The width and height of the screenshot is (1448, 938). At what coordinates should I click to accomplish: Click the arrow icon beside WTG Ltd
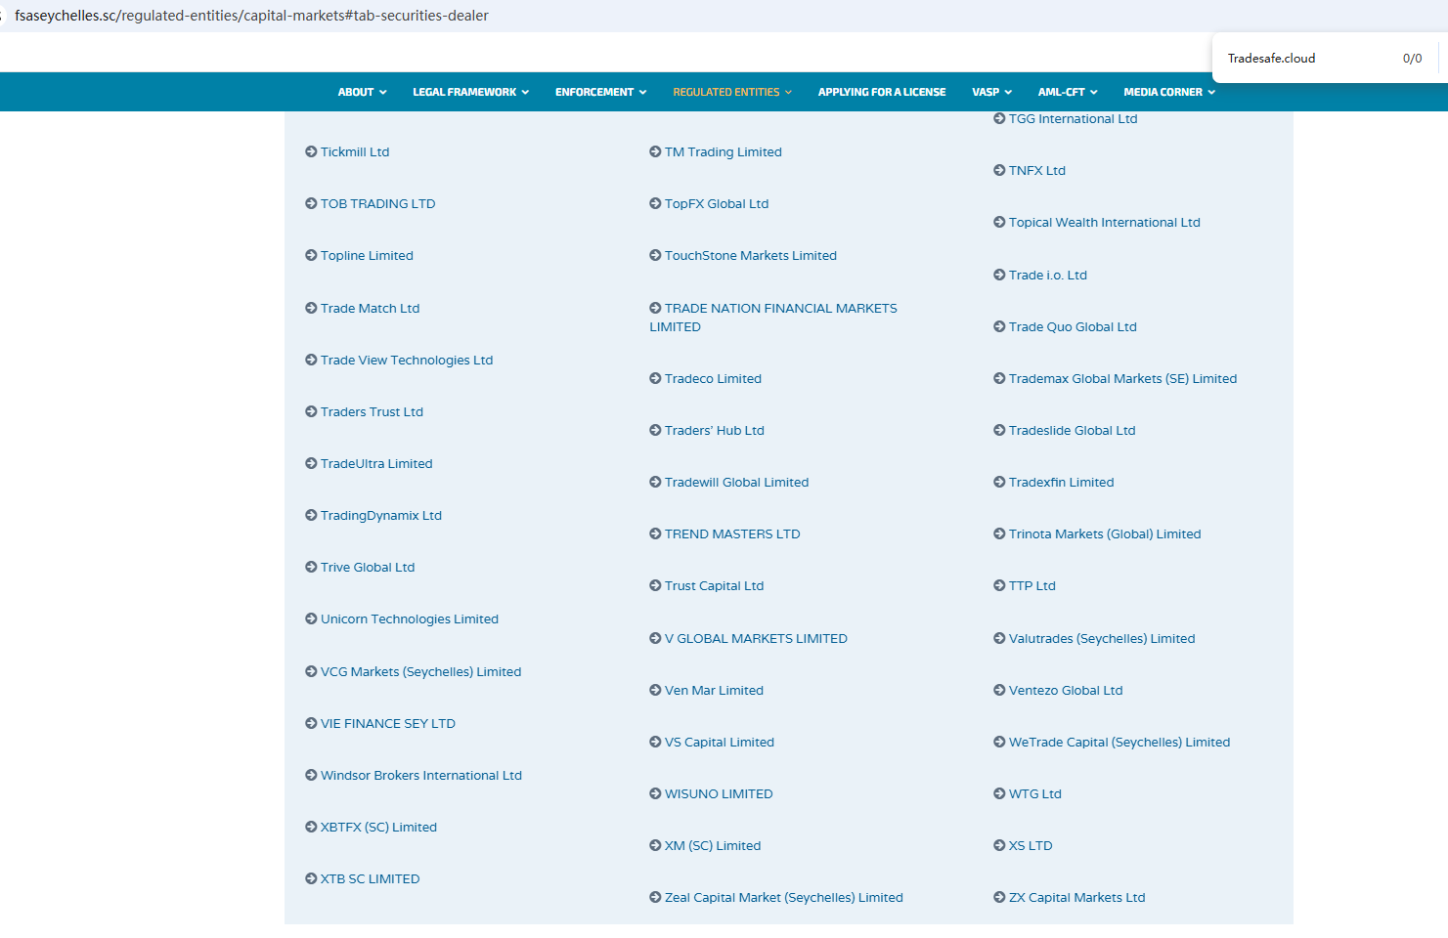[x=999, y=793]
